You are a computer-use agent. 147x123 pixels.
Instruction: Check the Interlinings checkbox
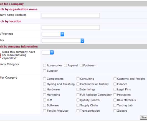[x=78, y=89]
